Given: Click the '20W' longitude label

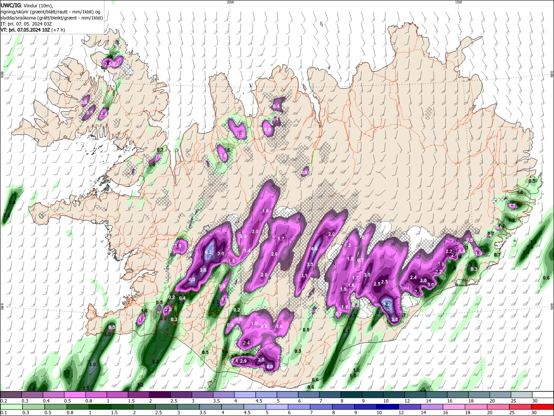Looking at the screenshot, I should point(230,2).
